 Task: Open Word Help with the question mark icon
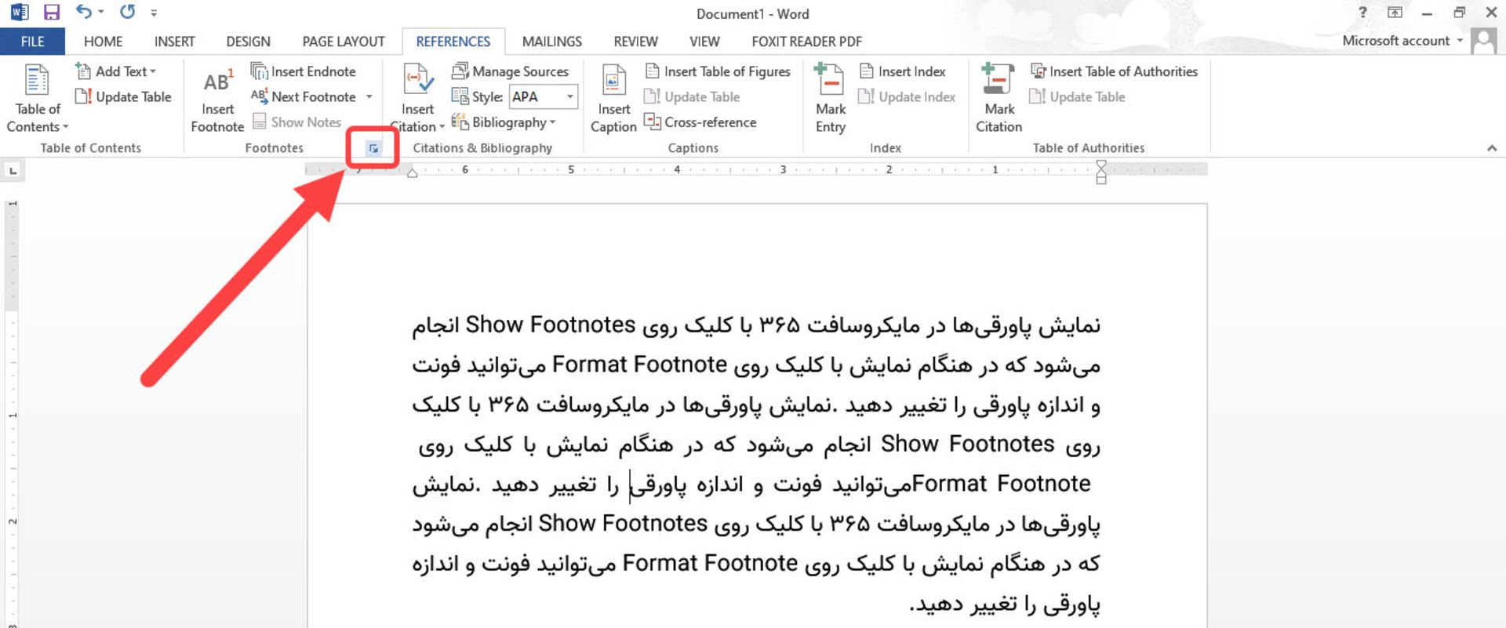(1362, 13)
